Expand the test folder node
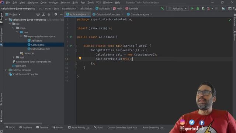This screenshot has width=236, height=133. tap(14, 57)
